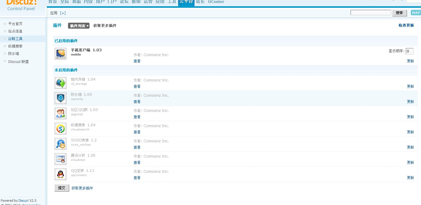Screen dimensions: 421x205
Task: Open the 门户 top menu
Action: tap(112, 2)
